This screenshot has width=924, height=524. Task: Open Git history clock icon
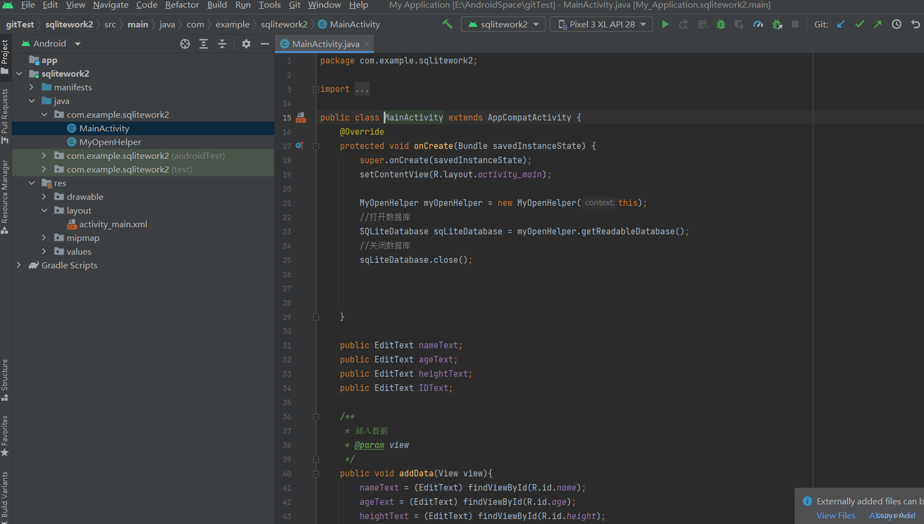point(896,24)
